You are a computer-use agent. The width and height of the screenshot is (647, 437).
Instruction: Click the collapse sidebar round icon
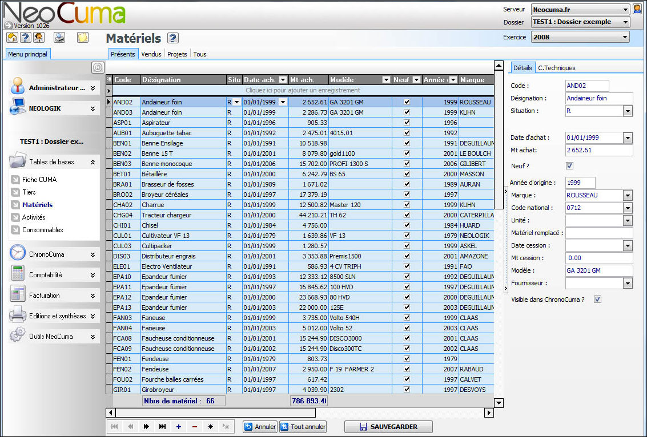(x=98, y=67)
